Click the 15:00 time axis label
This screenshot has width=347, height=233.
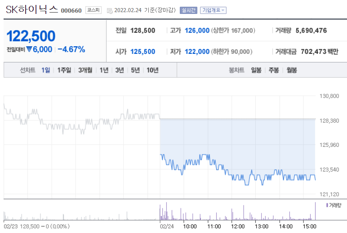(x=310, y=226)
